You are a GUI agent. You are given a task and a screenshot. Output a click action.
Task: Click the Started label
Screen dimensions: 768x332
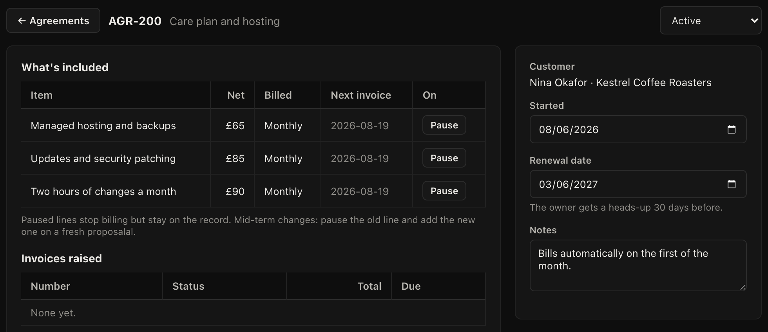[x=547, y=106]
